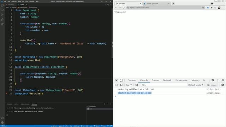The height and width of the screenshot is (127, 226).
Task: Click the console Filter input field
Action: pos(163,85)
